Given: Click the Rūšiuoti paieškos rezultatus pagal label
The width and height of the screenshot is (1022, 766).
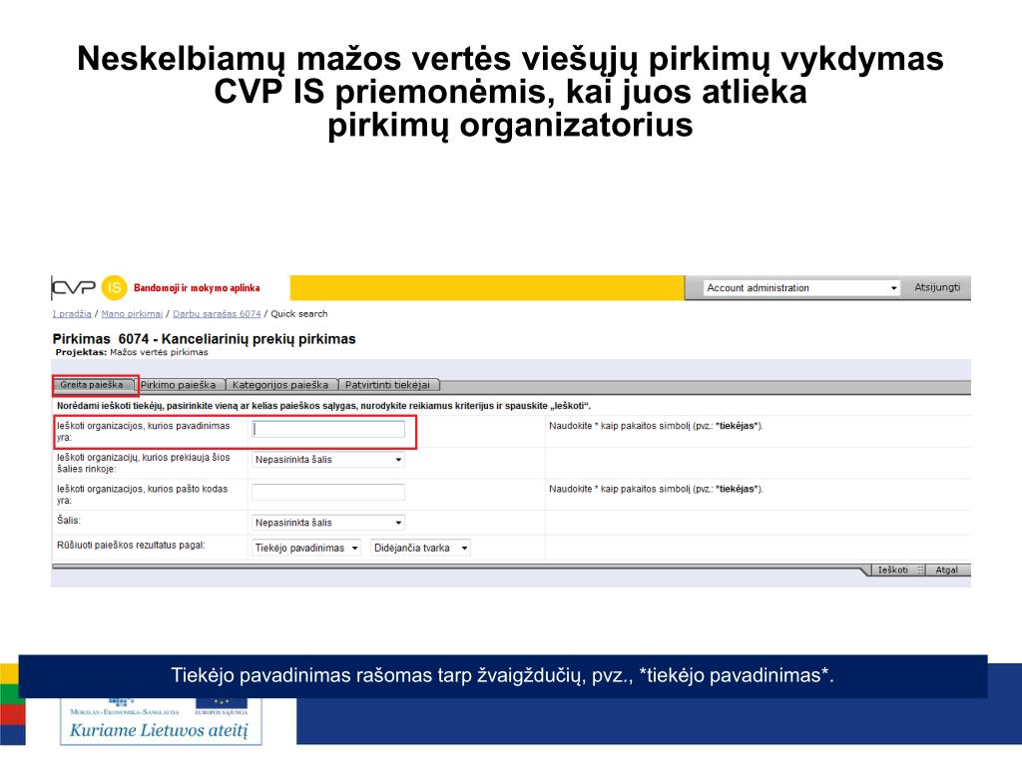Looking at the screenshot, I should point(131,546).
